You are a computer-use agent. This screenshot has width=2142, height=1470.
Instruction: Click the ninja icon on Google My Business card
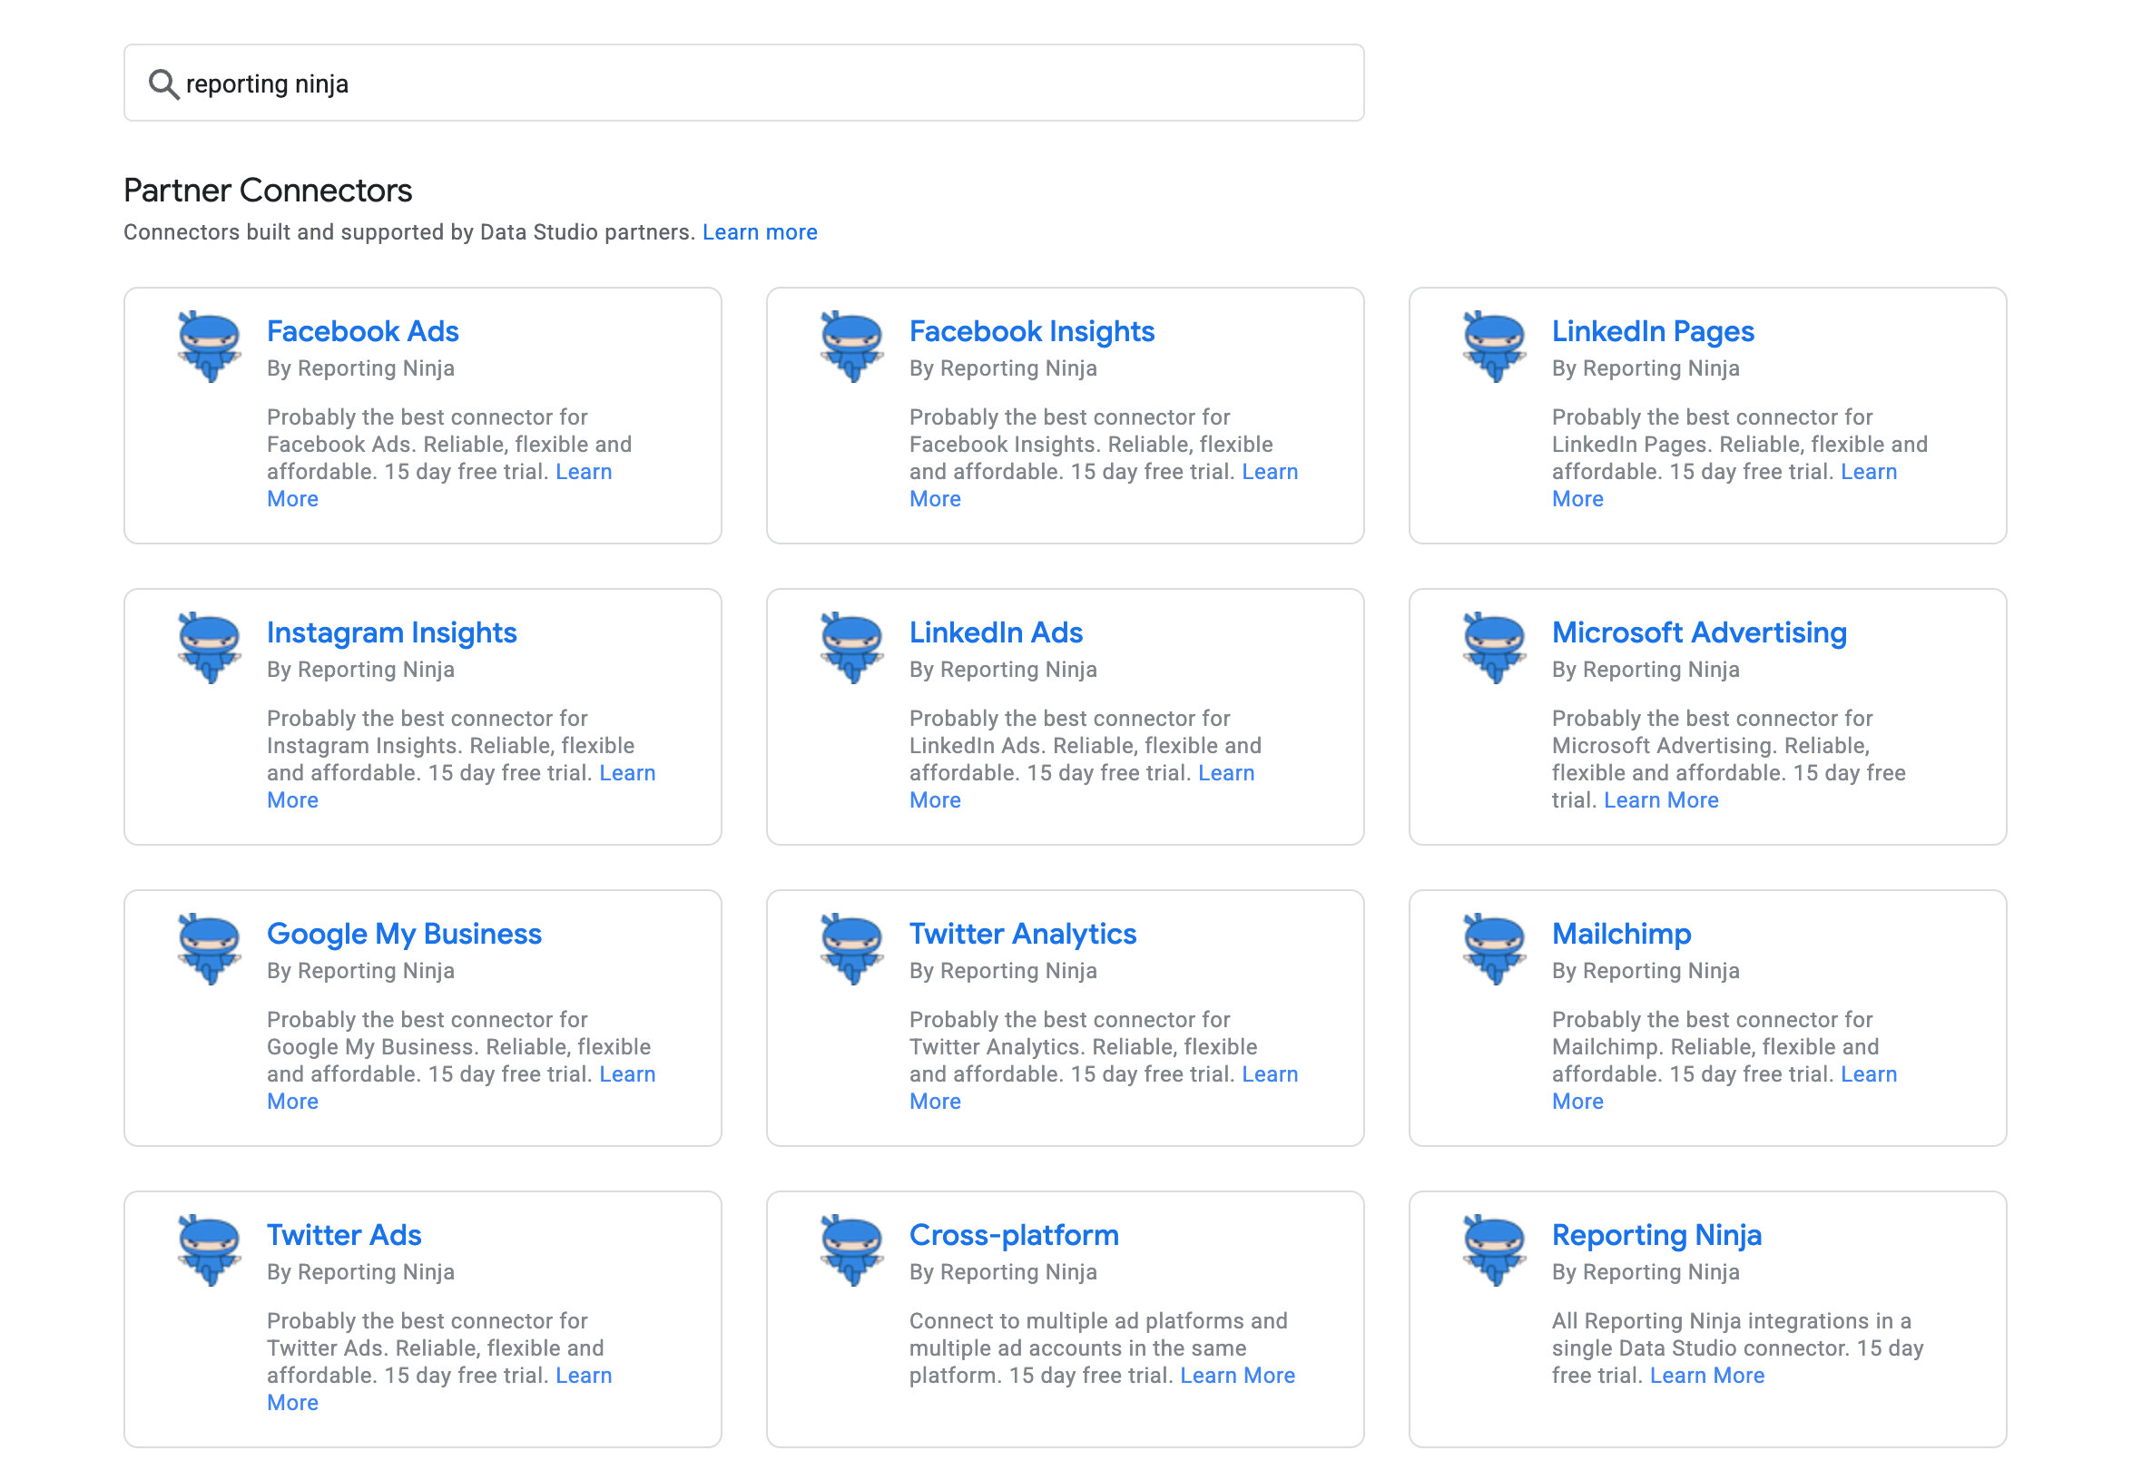tap(210, 949)
